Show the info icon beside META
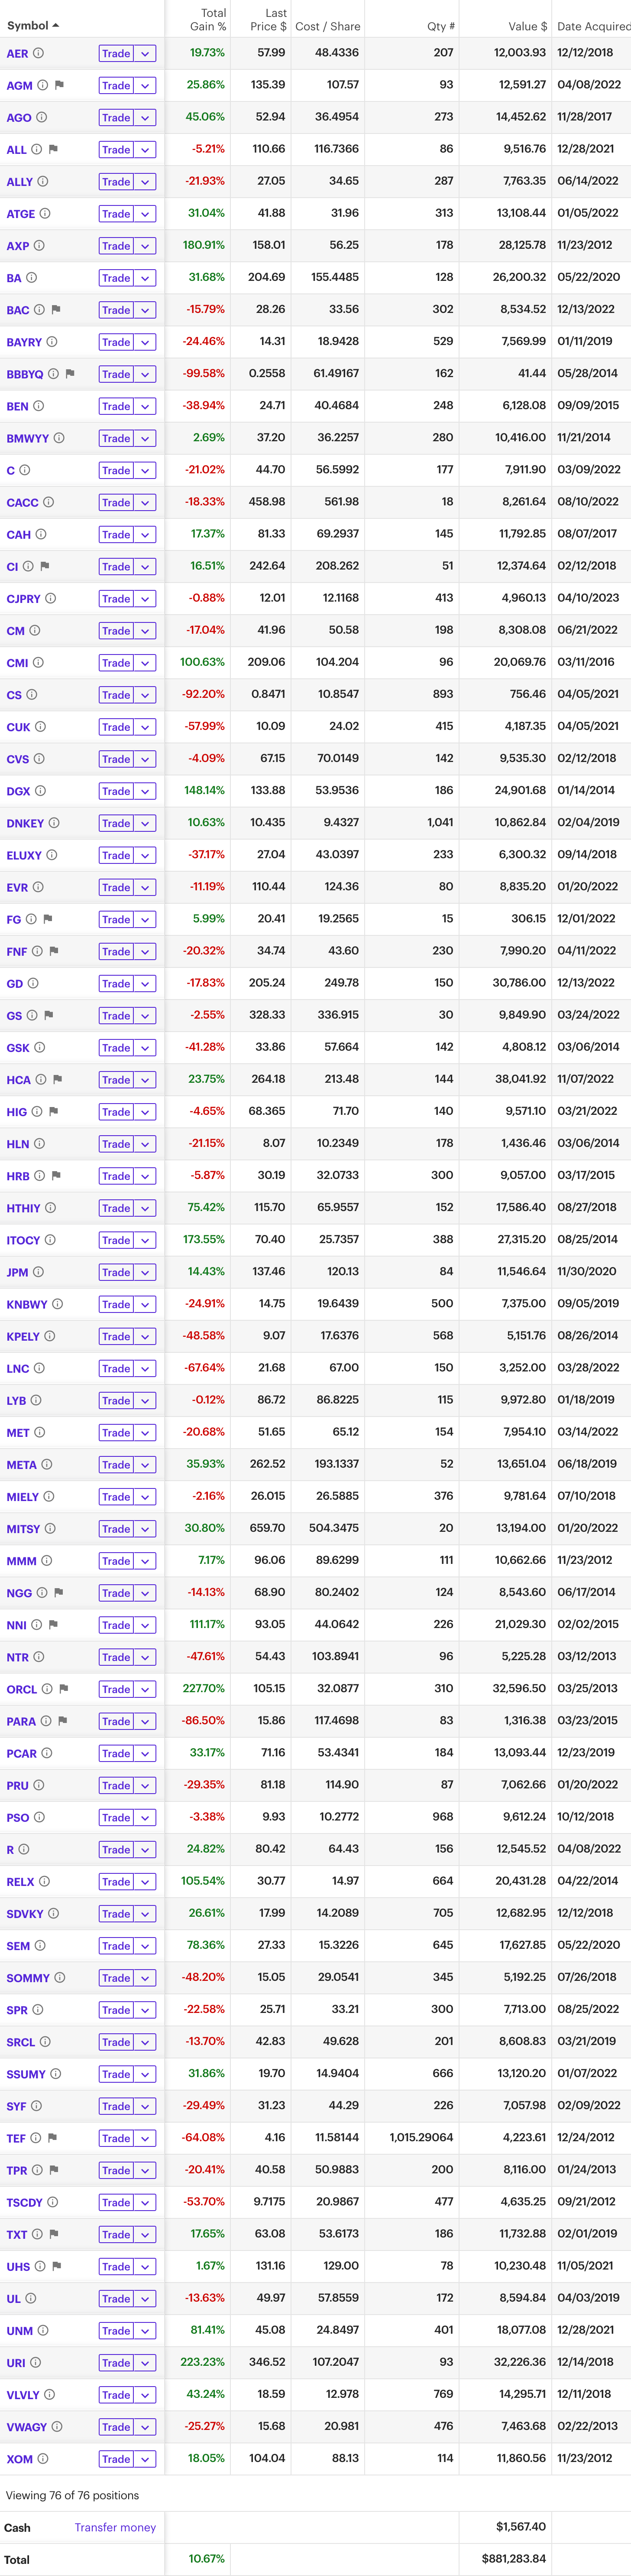The width and height of the screenshot is (631, 2576). 47,1464
